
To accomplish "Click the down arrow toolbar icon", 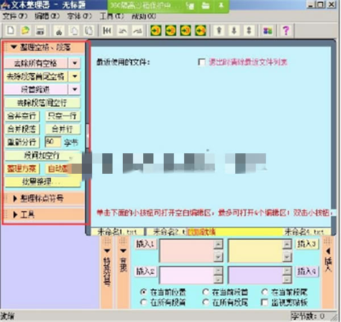I will (234, 31).
